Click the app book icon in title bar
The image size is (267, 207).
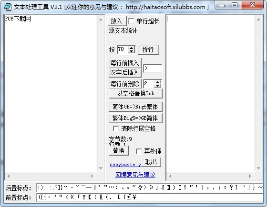pyautogui.click(x=8, y=7)
